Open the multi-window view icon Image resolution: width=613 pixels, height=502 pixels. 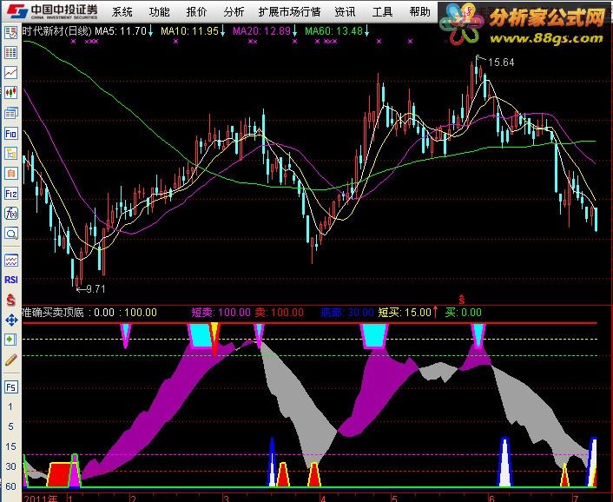(11, 113)
